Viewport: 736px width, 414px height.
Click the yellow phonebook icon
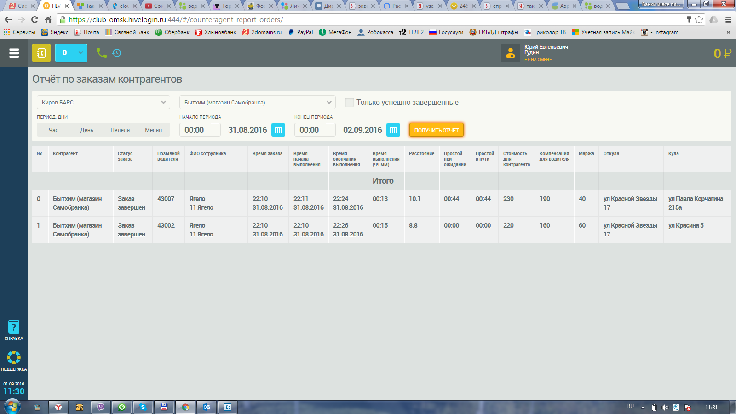[41, 53]
